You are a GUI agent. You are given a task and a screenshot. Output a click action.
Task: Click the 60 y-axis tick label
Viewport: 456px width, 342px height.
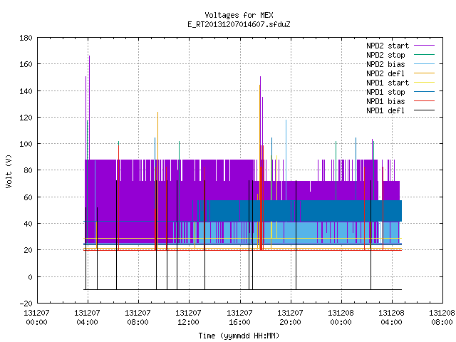[x=28, y=197]
